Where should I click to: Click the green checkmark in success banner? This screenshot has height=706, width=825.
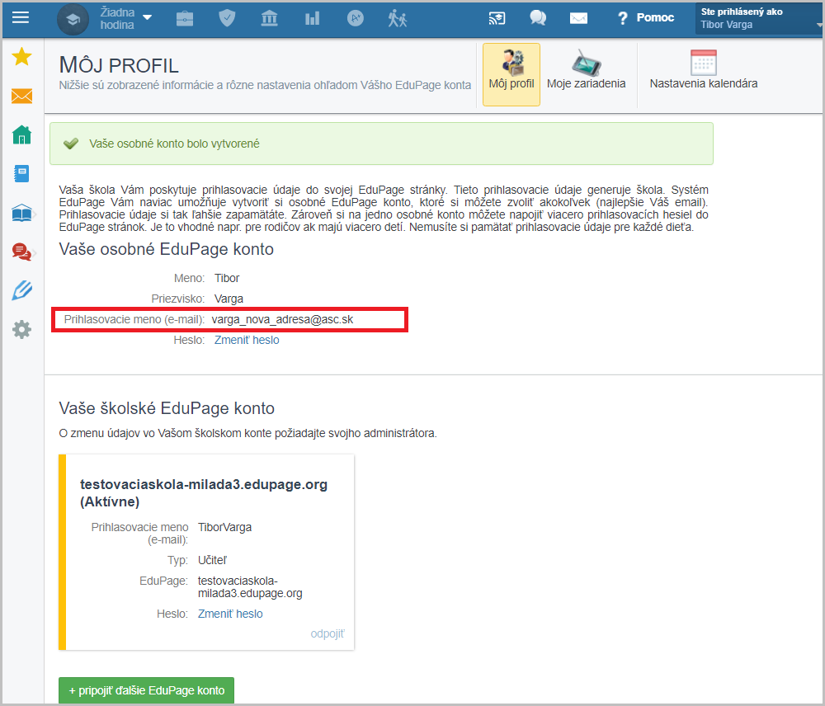[x=70, y=144]
